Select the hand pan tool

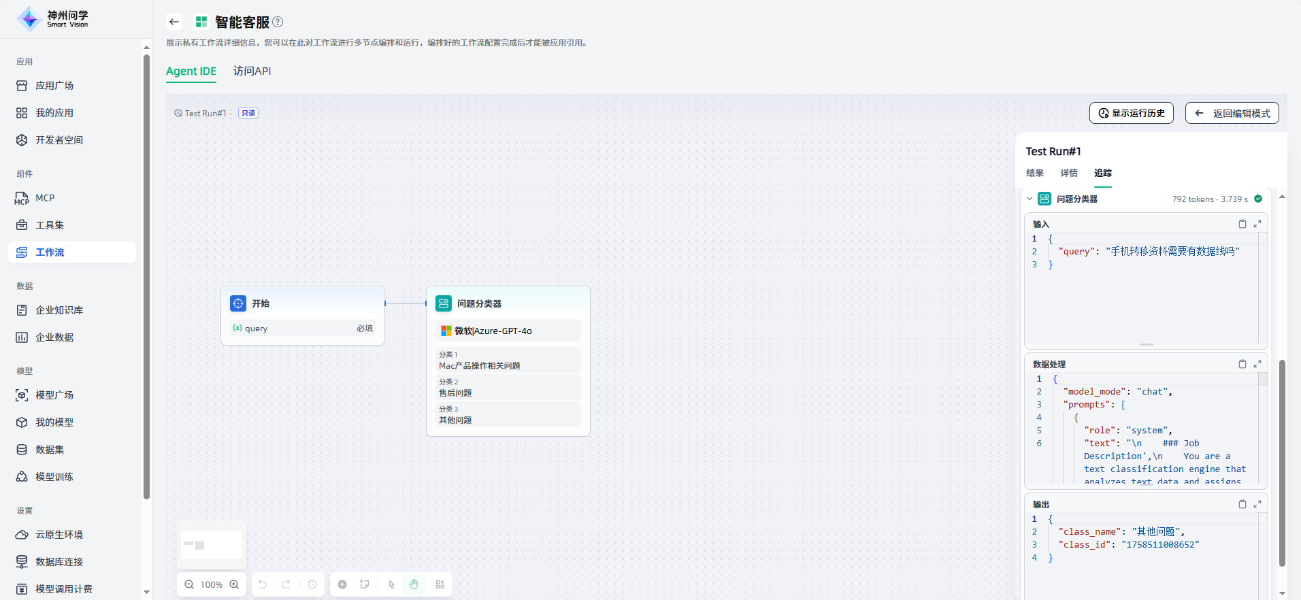414,584
